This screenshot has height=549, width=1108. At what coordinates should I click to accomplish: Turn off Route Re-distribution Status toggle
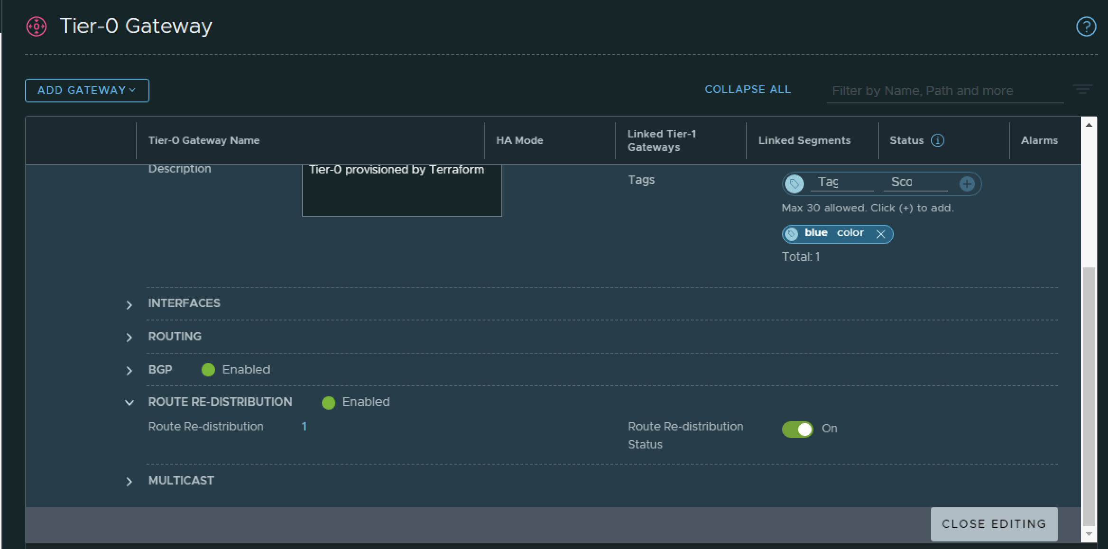tap(797, 429)
